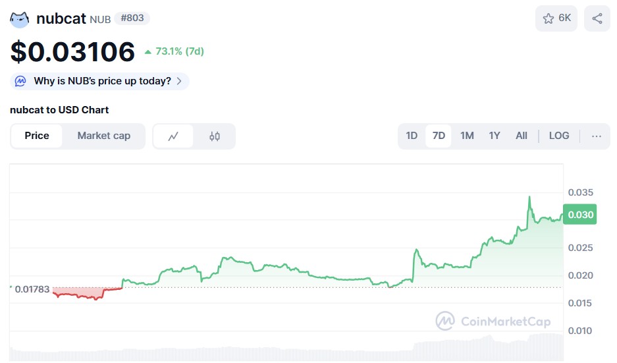Switch to line chart view icon

[x=174, y=136]
